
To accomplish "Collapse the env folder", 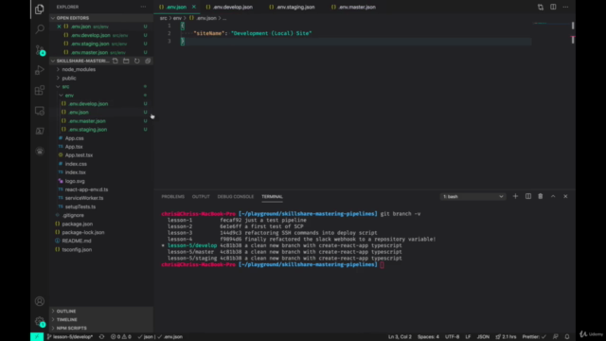I will pos(69,95).
